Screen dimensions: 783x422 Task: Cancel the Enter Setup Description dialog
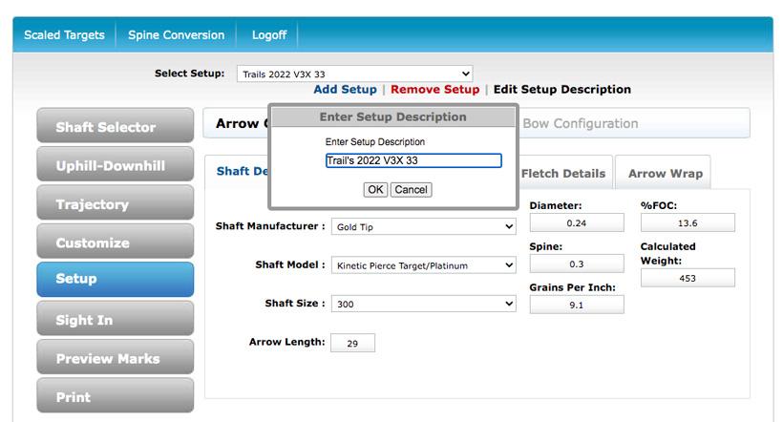point(411,190)
